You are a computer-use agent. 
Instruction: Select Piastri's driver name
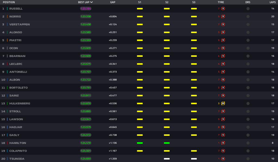(x=15, y=40)
